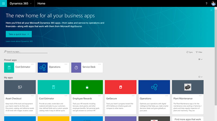
Task: Open My apps Operations ellipsis menu
Action: point(167,96)
